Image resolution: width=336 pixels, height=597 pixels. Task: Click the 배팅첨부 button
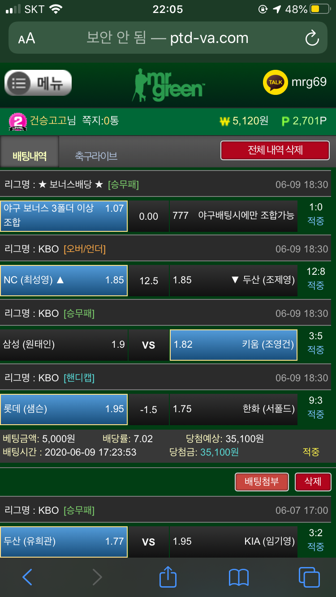point(262,482)
